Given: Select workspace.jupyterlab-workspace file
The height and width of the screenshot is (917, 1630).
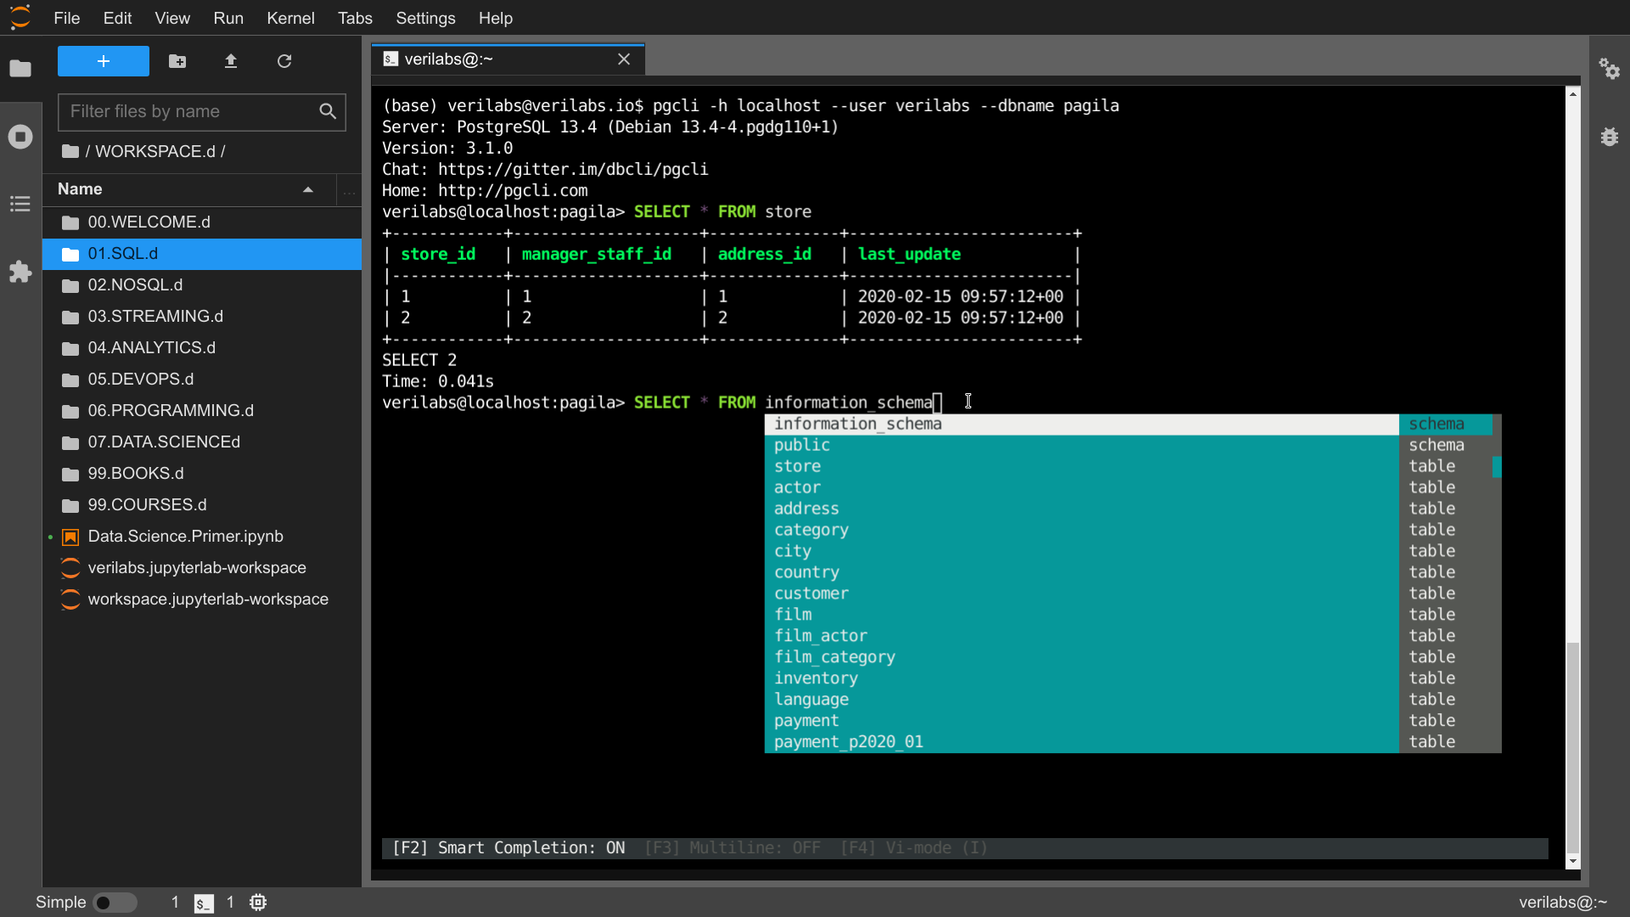Looking at the screenshot, I should point(202,599).
